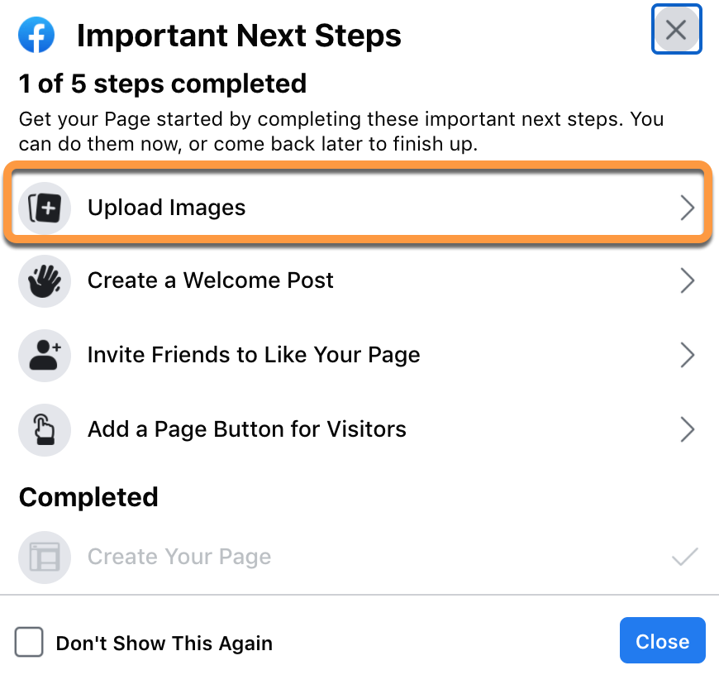Viewport: 719px width, 675px height.
Task: Expand Upload Images with its chevron
Action: (x=687, y=208)
